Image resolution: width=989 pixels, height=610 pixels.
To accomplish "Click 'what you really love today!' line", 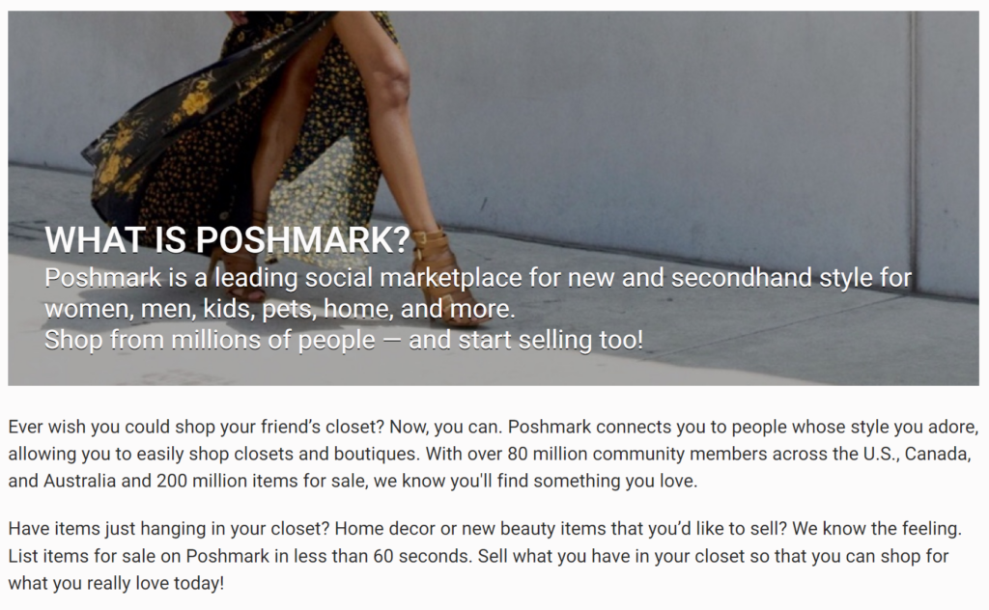I will 116,584.
